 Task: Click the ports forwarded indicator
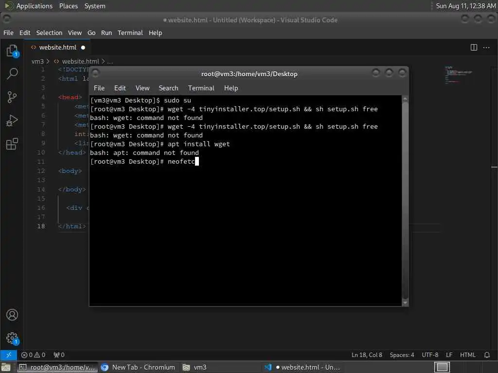[59, 355]
